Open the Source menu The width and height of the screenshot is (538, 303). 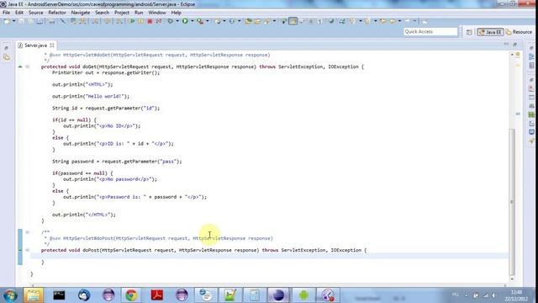coord(35,13)
